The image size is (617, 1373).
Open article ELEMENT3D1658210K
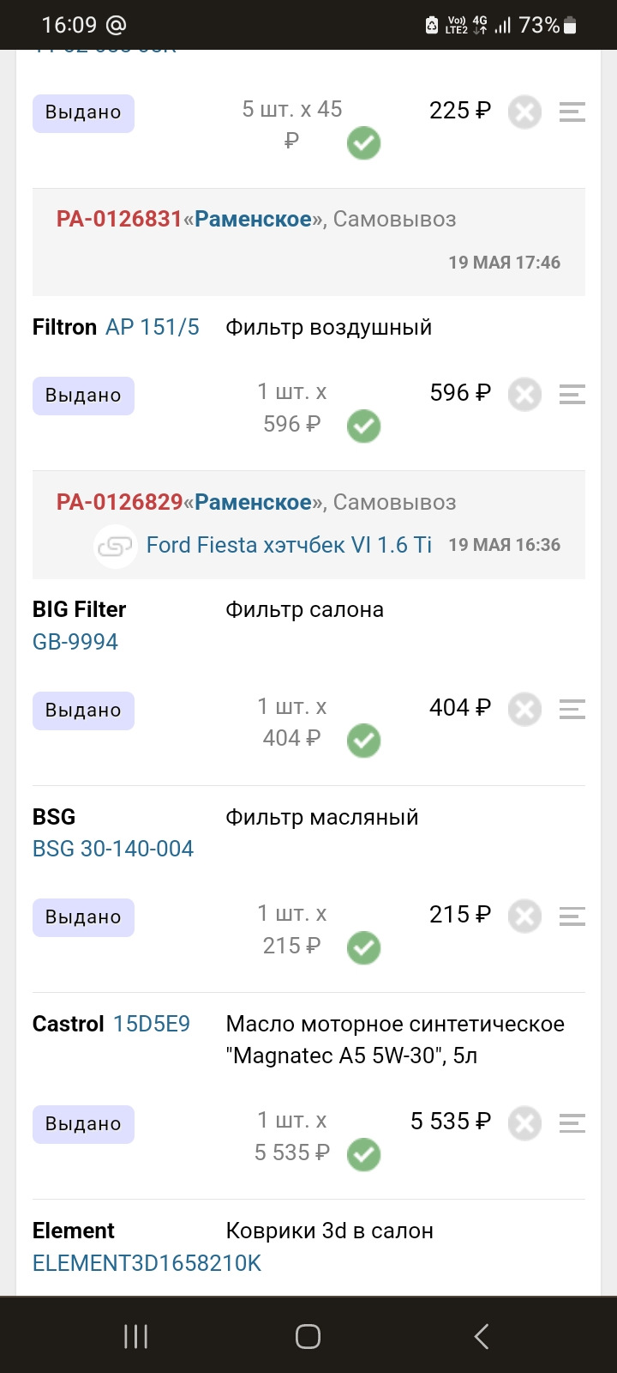point(147,1263)
